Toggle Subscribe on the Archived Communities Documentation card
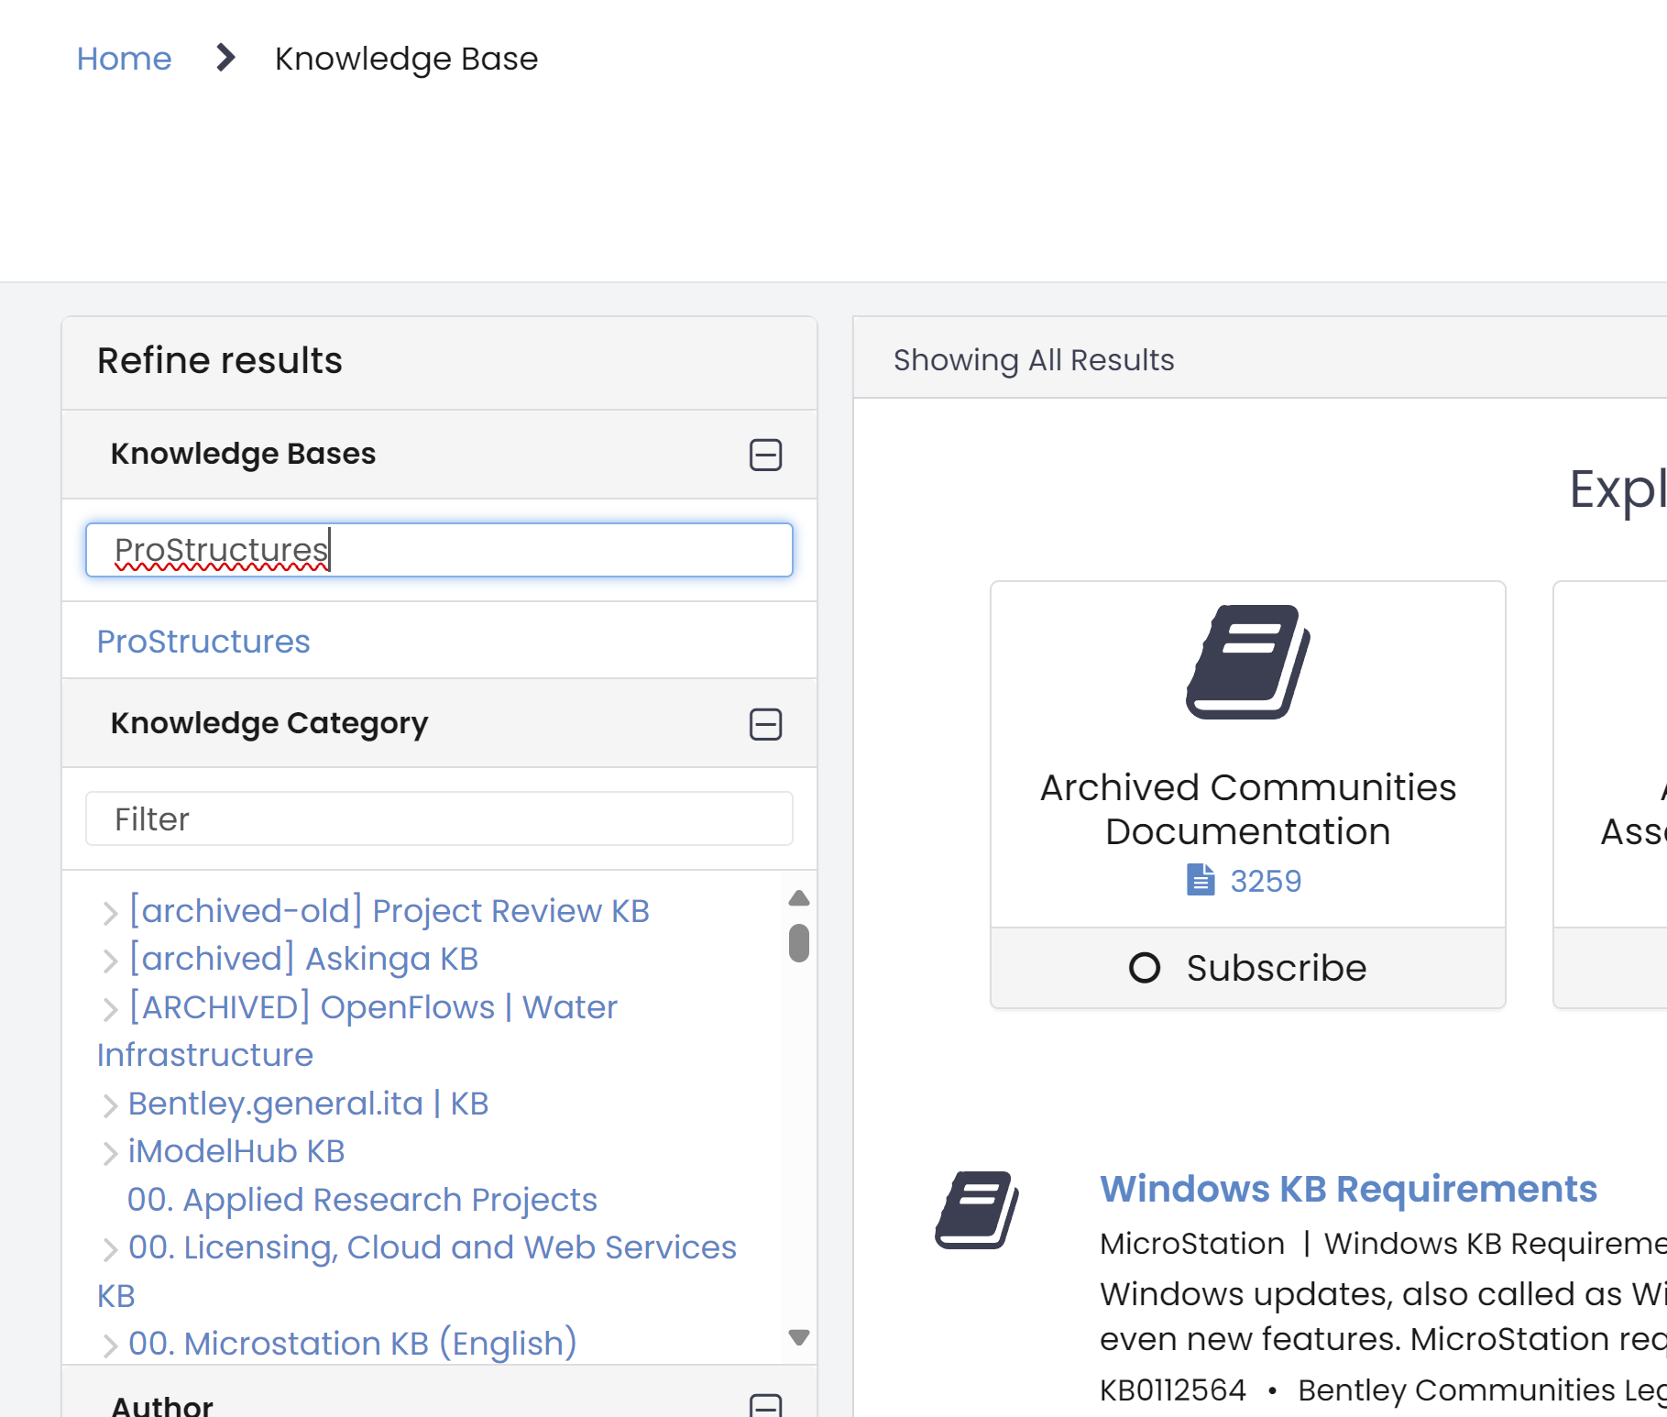 pos(1246,968)
